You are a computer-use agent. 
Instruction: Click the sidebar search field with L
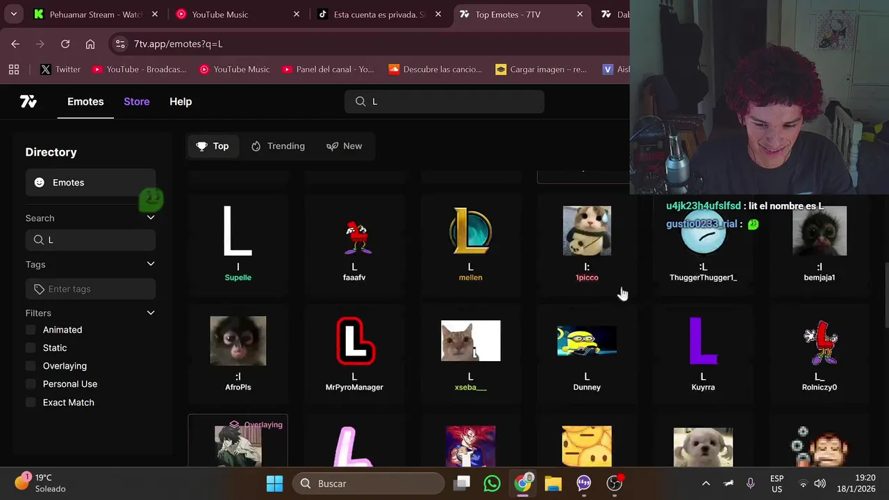[x=90, y=240]
